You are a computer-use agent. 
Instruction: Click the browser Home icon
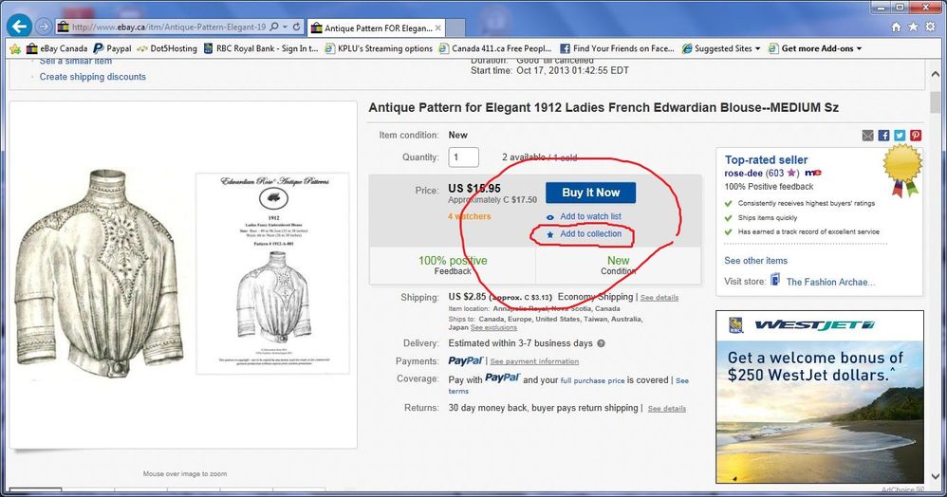point(897,27)
